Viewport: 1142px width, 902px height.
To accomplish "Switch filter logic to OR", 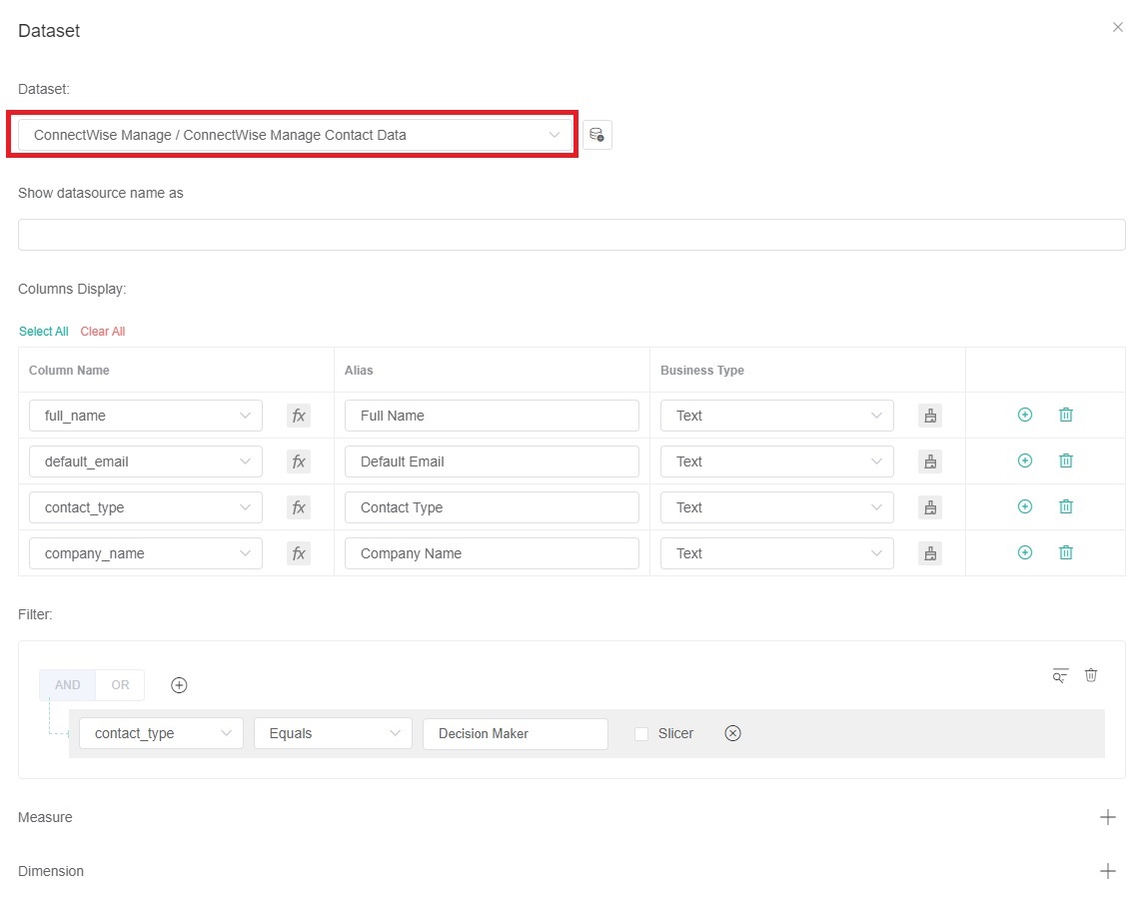I will pyautogui.click(x=120, y=685).
